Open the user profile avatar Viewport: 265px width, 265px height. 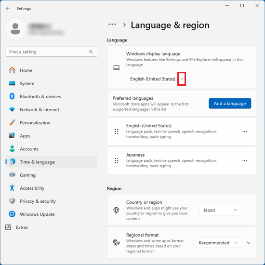pyautogui.click(x=15, y=29)
